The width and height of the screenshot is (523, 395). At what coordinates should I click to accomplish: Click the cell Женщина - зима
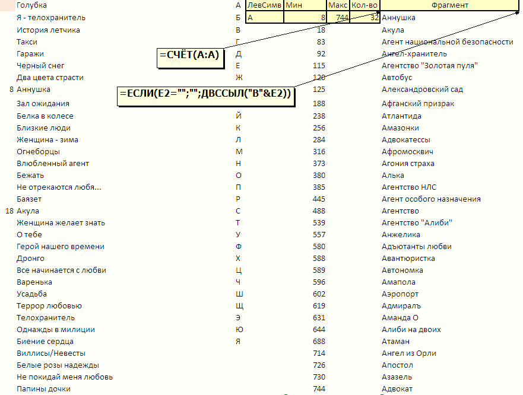coord(47,139)
